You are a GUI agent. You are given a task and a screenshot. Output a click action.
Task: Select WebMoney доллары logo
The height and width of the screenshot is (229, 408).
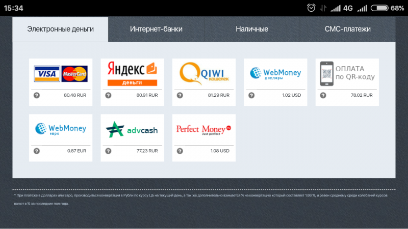tap(275, 73)
